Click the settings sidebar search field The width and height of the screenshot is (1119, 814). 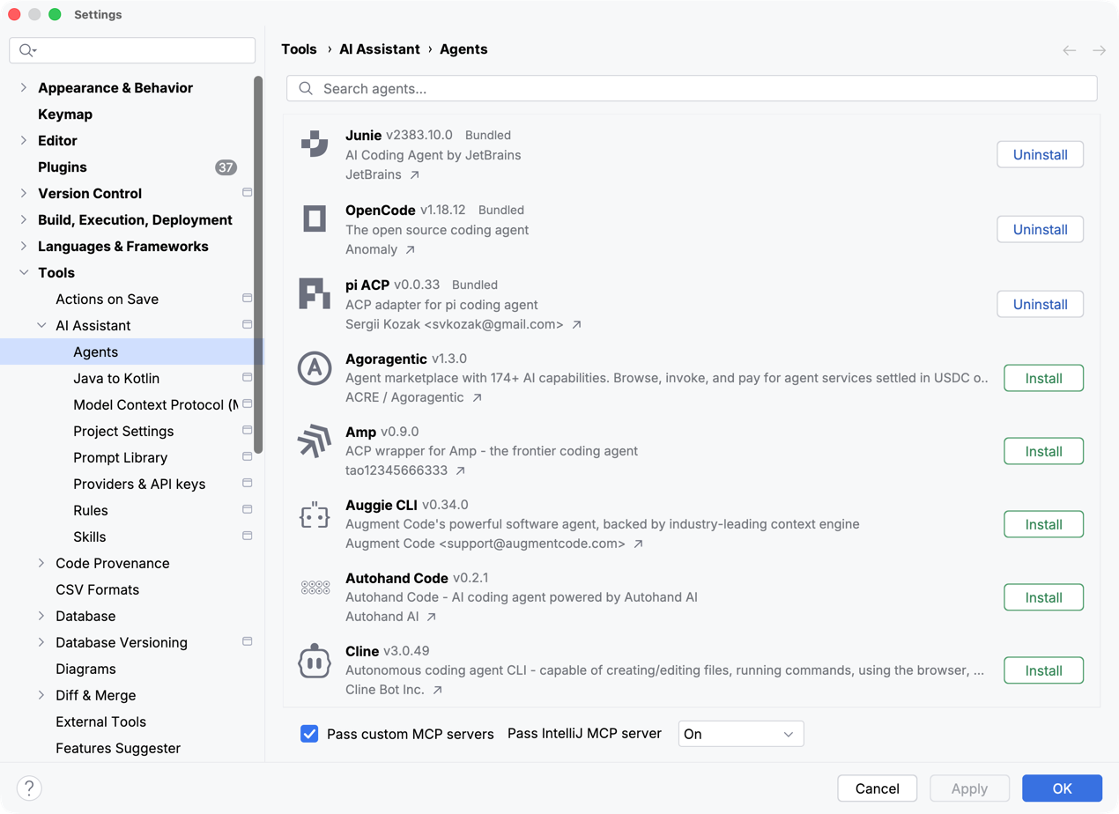pyautogui.click(x=132, y=50)
